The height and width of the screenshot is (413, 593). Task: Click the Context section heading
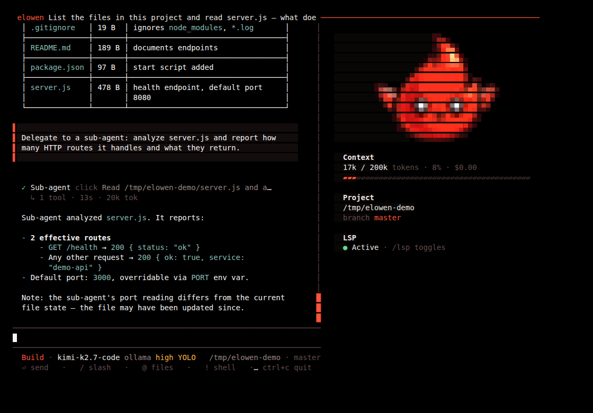[358, 158]
